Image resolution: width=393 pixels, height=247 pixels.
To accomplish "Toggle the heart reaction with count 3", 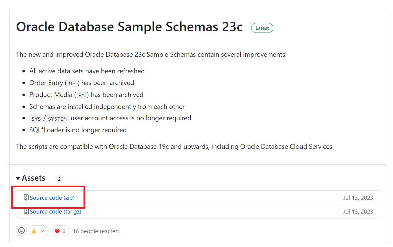I will 60,230.
